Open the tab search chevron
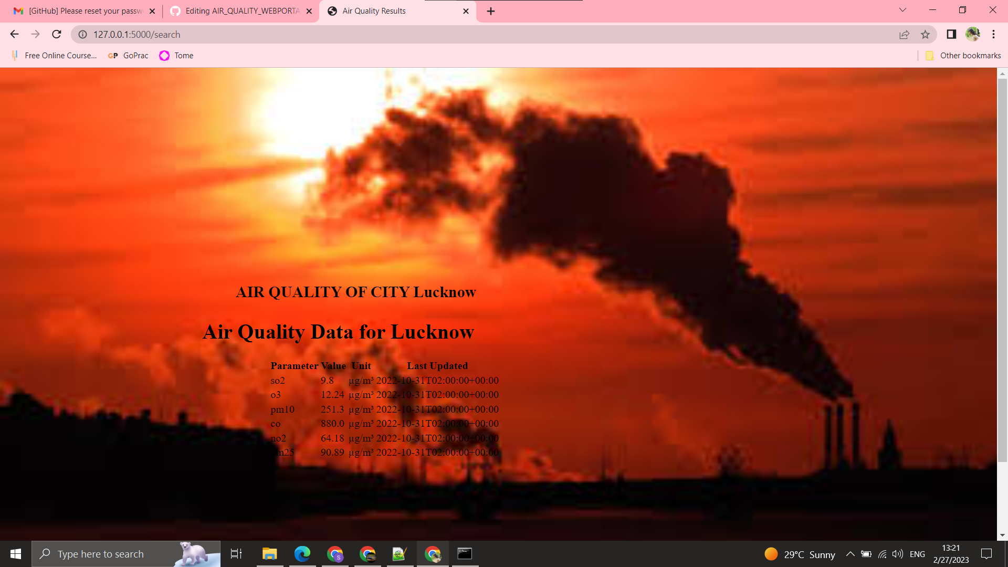1008x567 pixels. [902, 10]
